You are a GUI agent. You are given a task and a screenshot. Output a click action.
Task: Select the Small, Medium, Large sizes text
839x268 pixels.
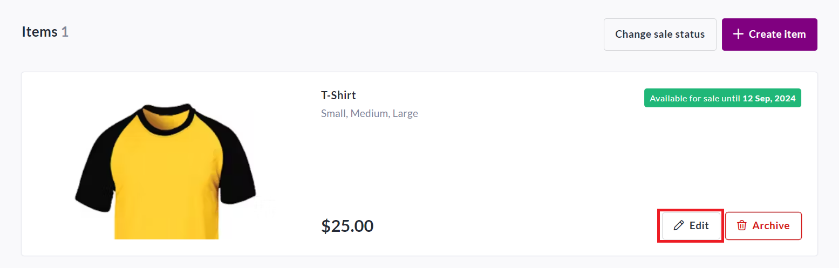pos(370,114)
